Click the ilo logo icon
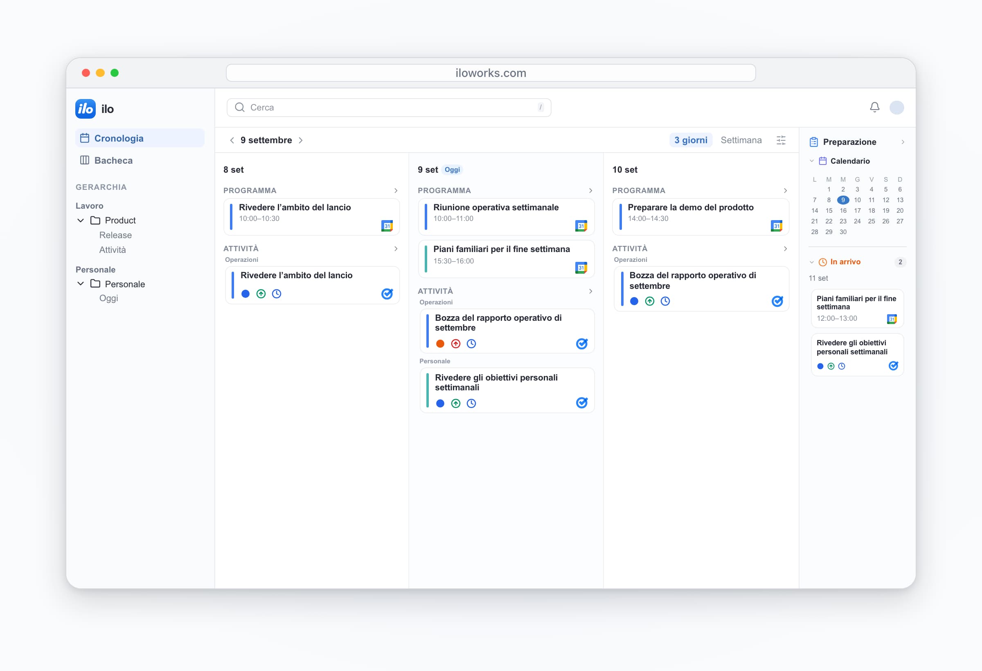 click(86, 109)
